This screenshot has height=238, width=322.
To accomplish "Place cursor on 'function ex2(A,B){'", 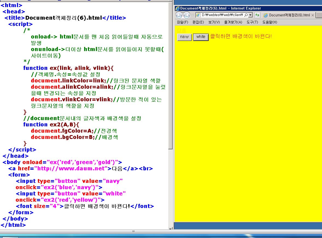I will pyautogui.click(x=51, y=124).
